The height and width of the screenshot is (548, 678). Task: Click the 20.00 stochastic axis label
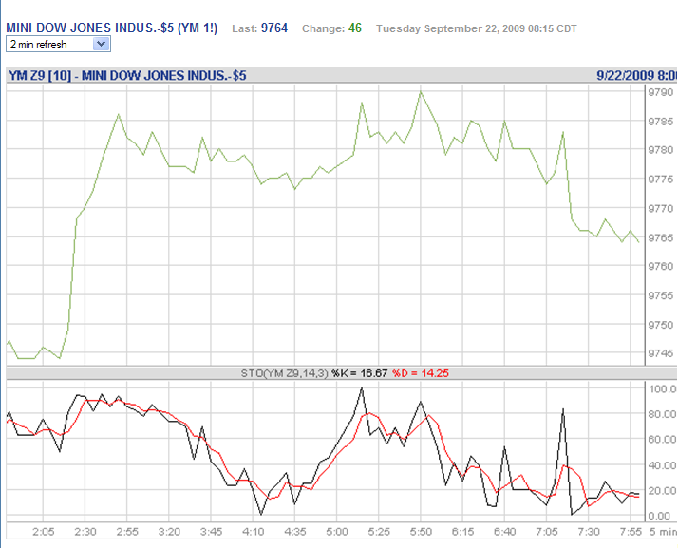[662, 490]
